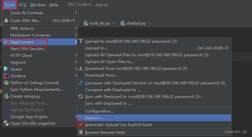Click the download arrow icon
This screenshot has height=137, width=252.
[81, 68]
